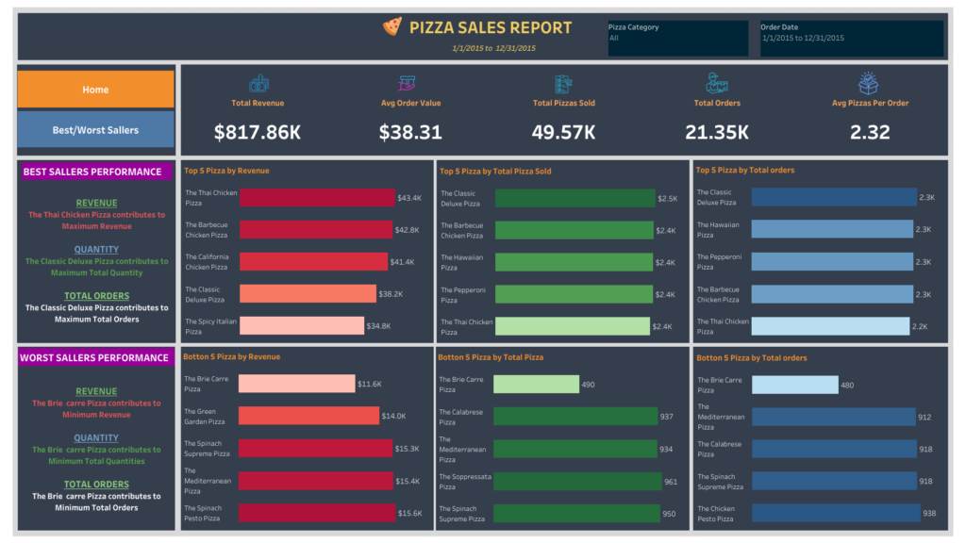The image size is (966, 543).
Task: Open the Best/Worst Sallers page
Action: point(95,130)
